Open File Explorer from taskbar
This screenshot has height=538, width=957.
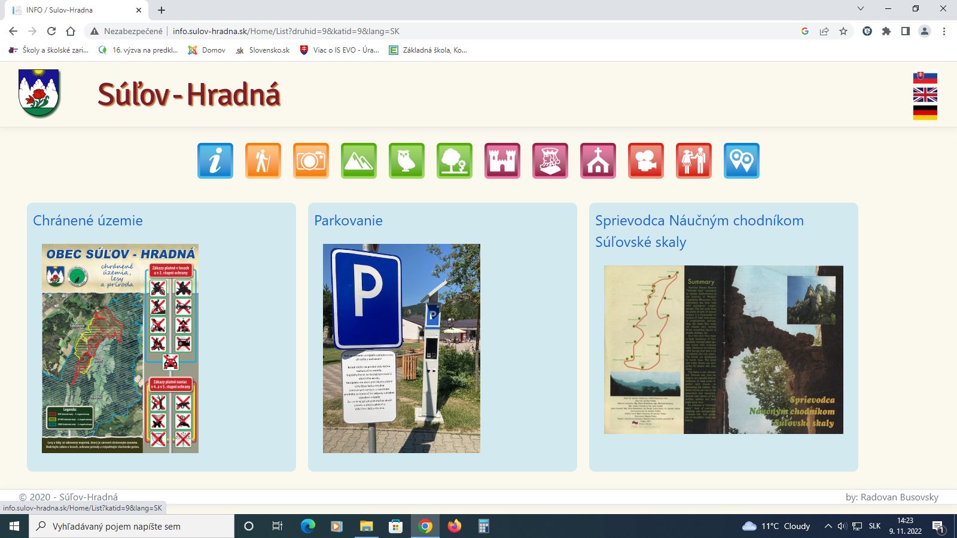click(366, 526)
